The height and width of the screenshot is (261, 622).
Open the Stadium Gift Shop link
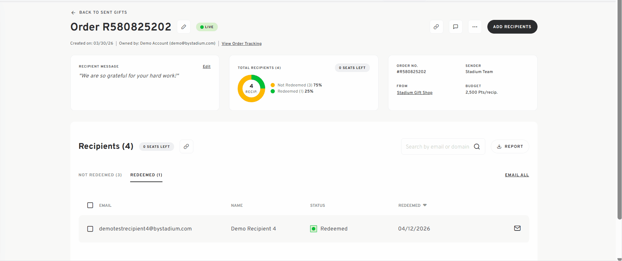415,93
